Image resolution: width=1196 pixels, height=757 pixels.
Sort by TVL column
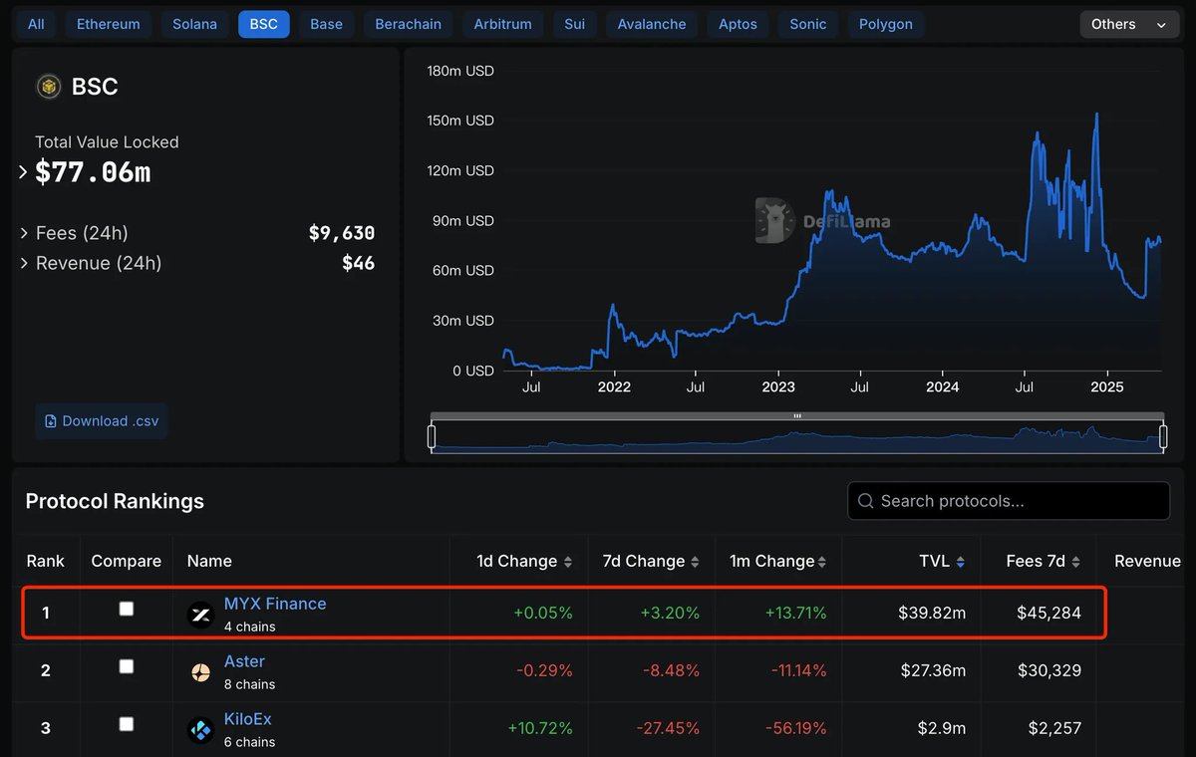pos(942,561)
